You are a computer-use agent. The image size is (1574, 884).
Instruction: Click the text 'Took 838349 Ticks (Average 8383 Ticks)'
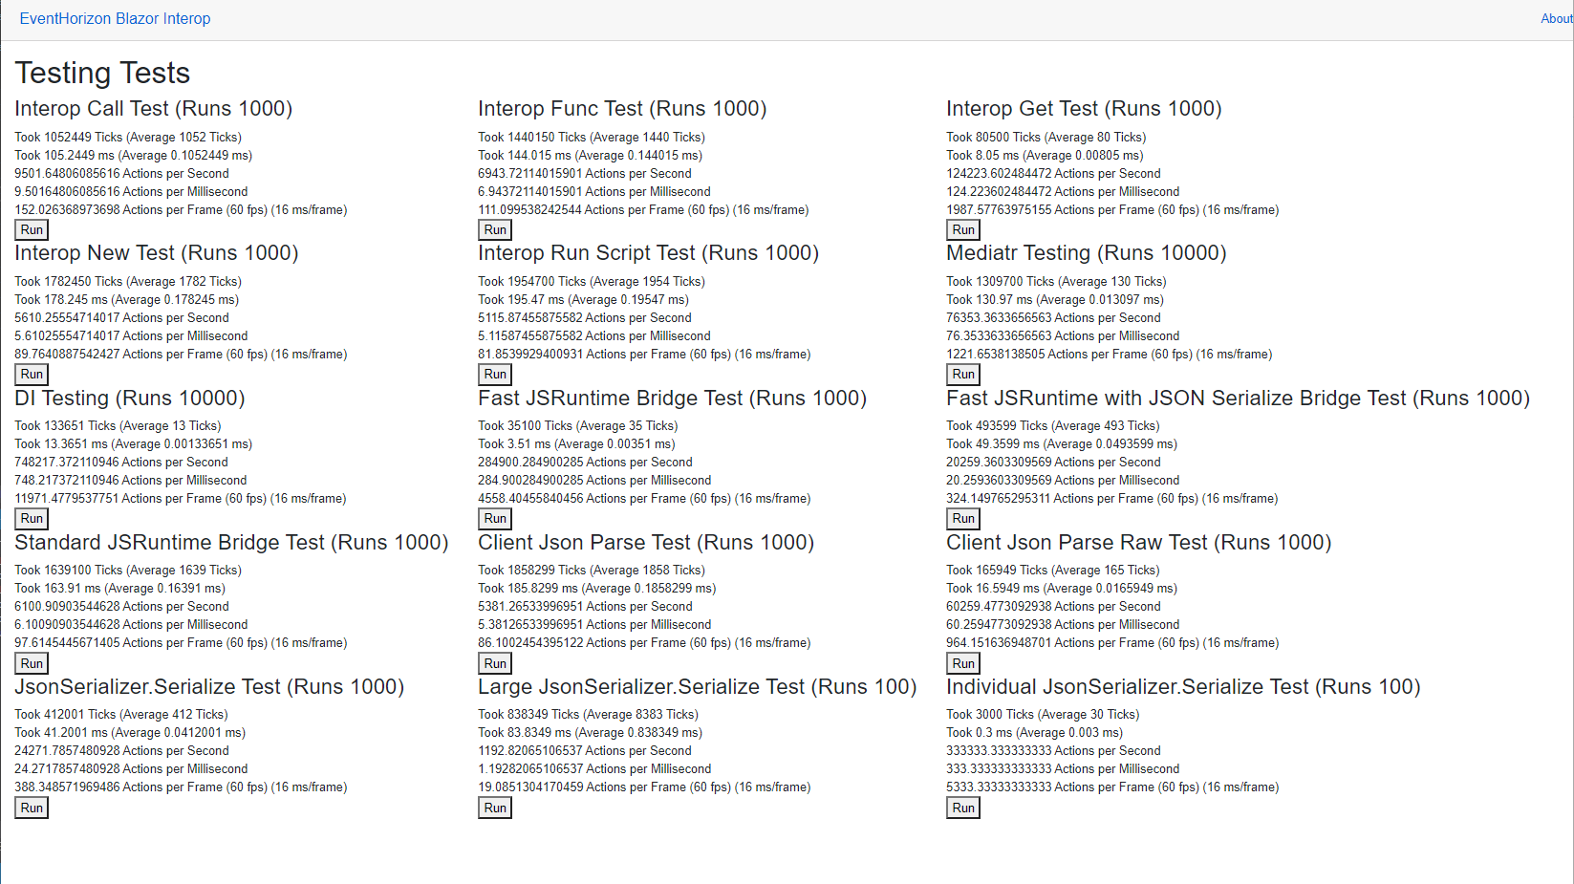(588, 715)
